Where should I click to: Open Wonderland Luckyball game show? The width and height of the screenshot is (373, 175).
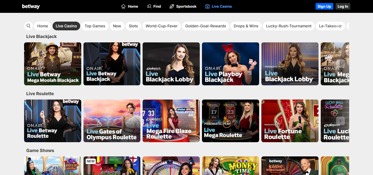53,166
